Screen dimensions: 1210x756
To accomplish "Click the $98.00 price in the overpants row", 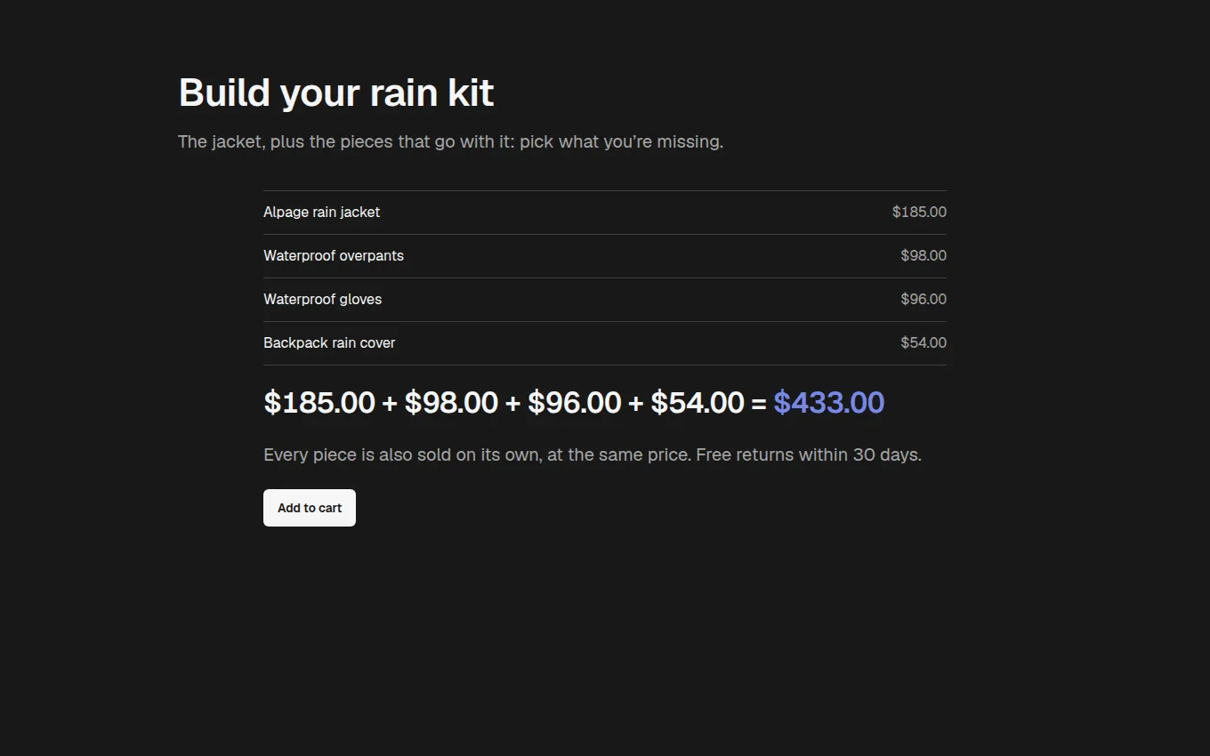I will [x=924, y=256].
